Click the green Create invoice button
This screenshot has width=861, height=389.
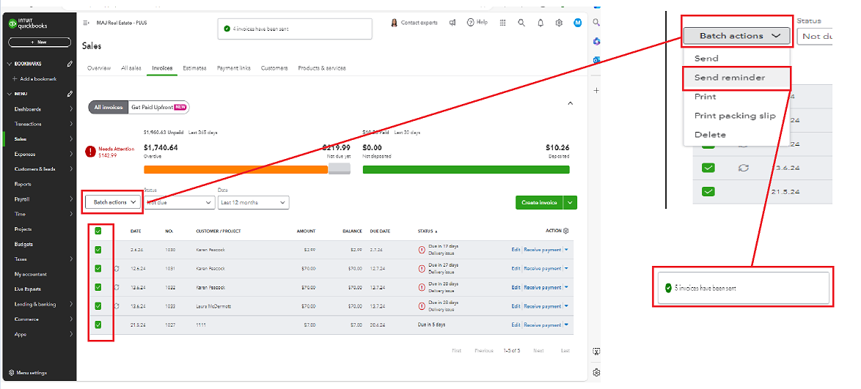pyautogui.click(x=539, y=202)
